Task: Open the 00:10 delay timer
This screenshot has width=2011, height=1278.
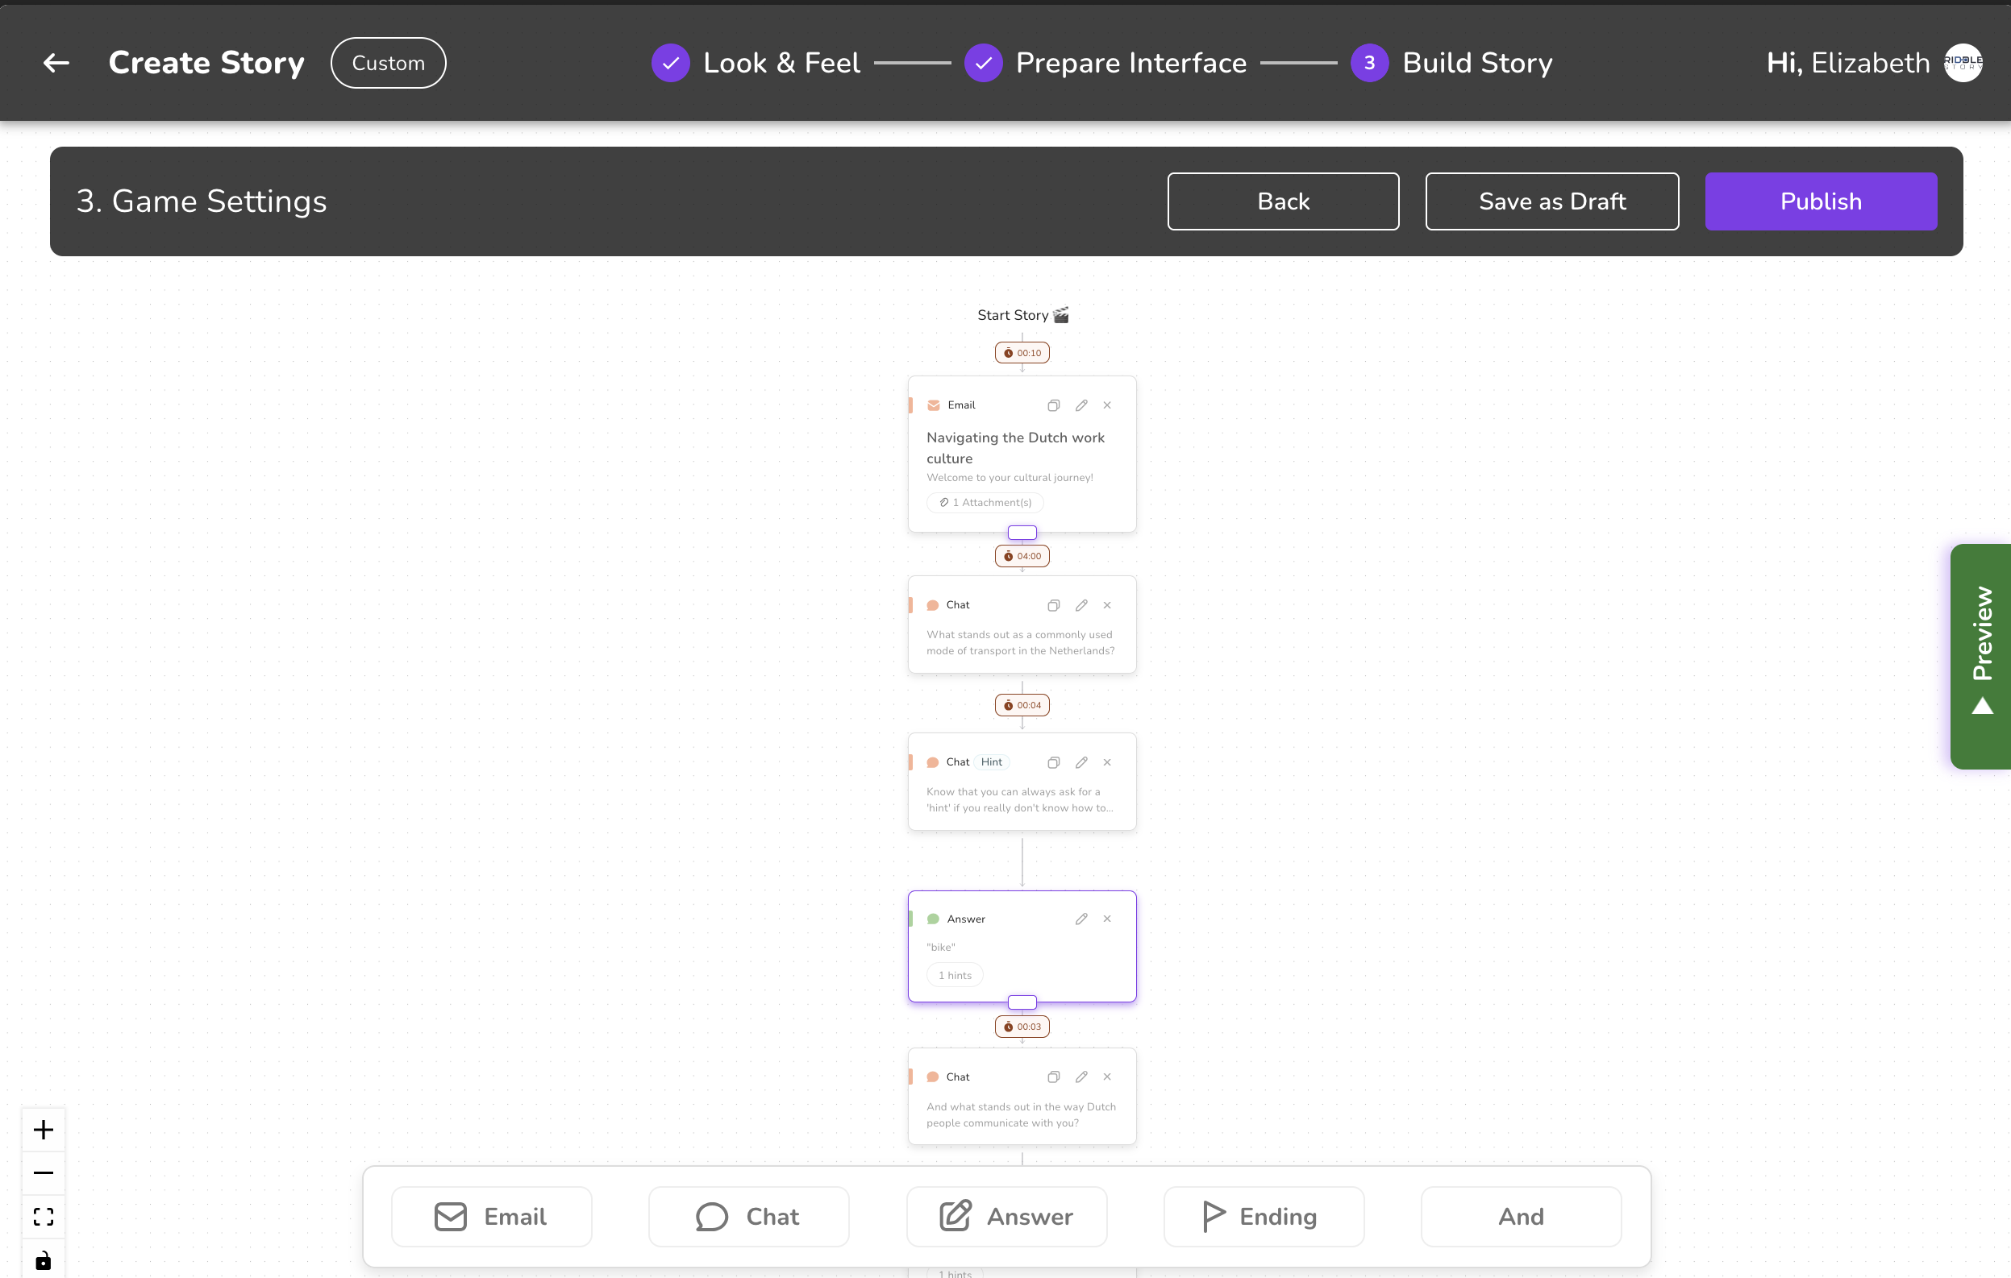Action: click(x=1022, y=353)
